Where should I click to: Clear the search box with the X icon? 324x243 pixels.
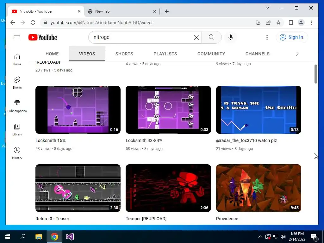click(x=196, y=37)
